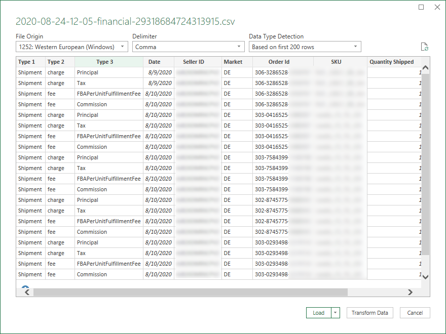Select the Market column header

[x=235, y=61]
